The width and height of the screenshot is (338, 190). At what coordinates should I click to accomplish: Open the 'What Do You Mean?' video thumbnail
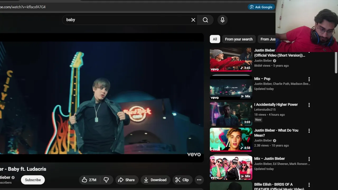231,140
